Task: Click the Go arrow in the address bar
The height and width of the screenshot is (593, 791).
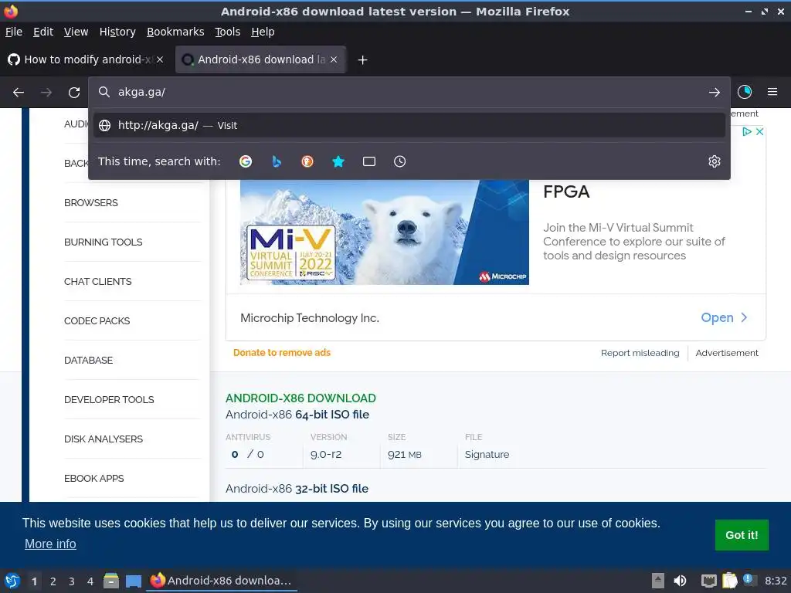Action: coord(715,93)
